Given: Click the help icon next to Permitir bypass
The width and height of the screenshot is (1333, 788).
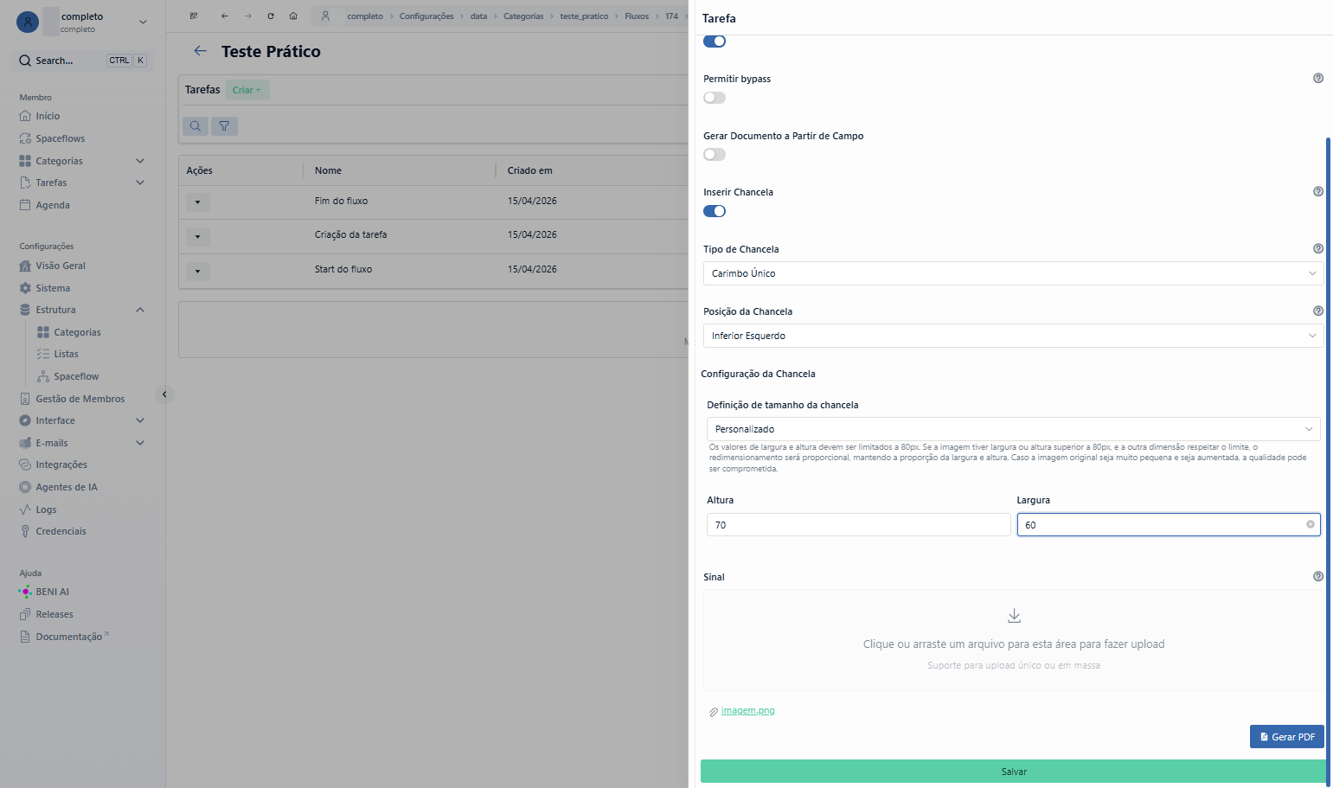Looking at the screenshot, I should coord(1318,78).
